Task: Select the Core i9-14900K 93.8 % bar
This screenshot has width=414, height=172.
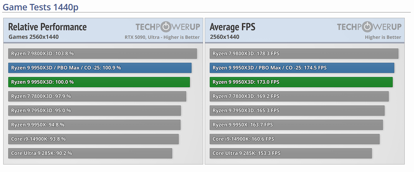Action: click(x=94, y=139)
